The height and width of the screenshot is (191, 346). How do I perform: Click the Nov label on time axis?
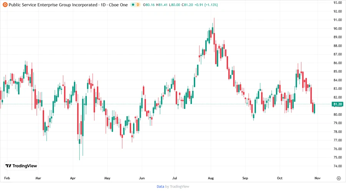(x=317, y=178)
